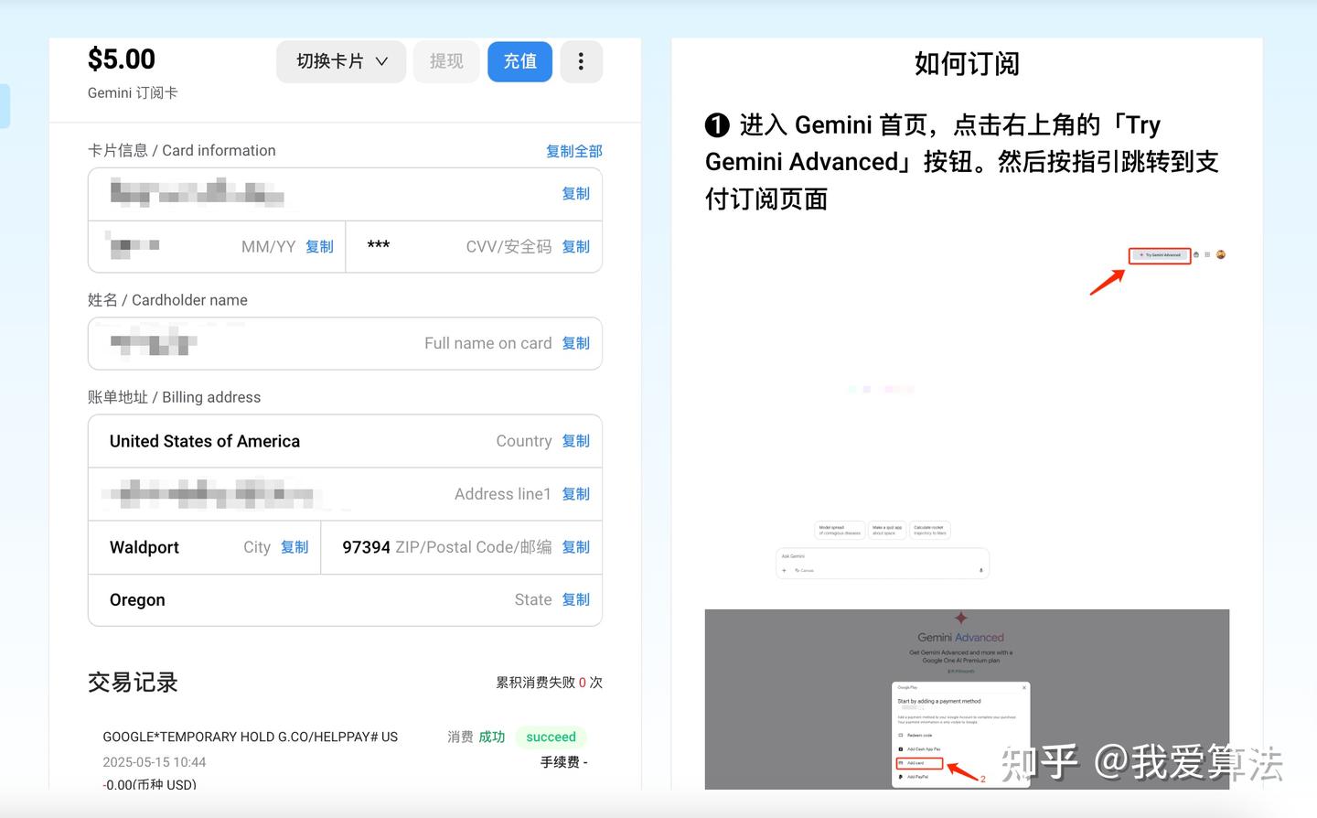1317x818 pixels.
Task: Click the green succeed status badge
Action: (551, 737)
